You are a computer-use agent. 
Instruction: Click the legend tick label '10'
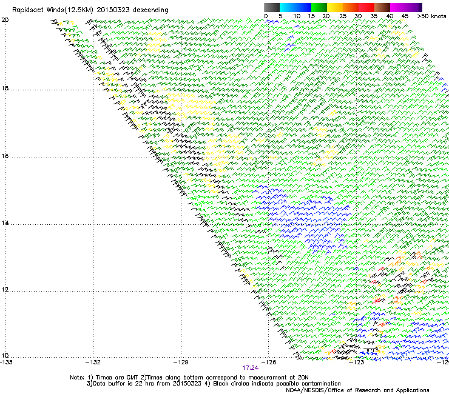[297, 16]
